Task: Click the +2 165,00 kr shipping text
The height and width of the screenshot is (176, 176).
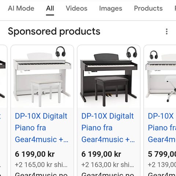Action: (41, 165)
